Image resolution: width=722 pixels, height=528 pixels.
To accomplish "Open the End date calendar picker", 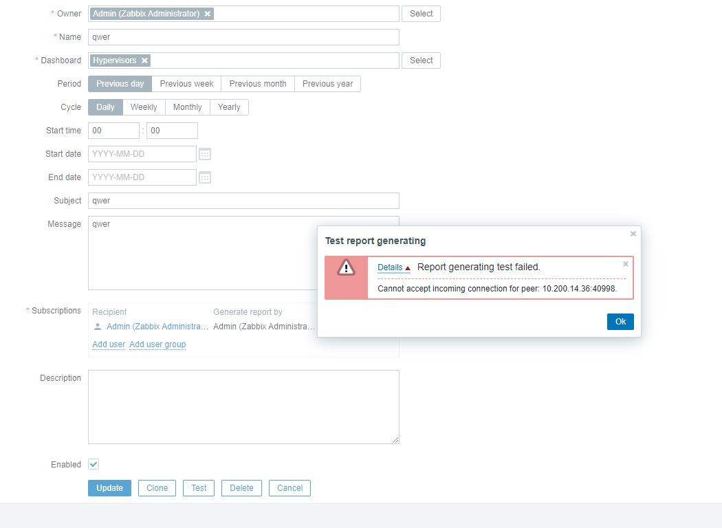I will pyautogui.click(x=205, y=177).
